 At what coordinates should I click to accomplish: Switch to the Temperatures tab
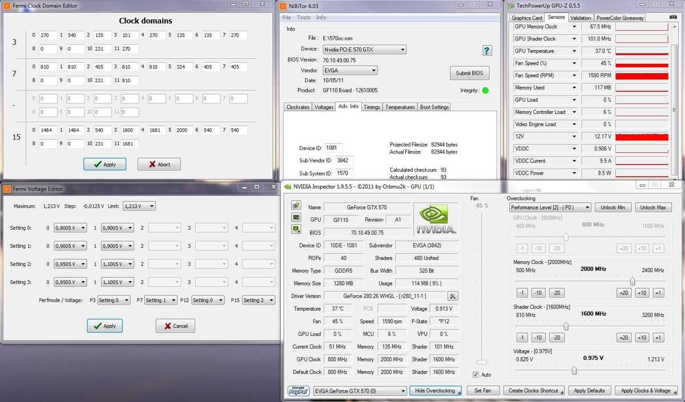[x=400, y=107]
